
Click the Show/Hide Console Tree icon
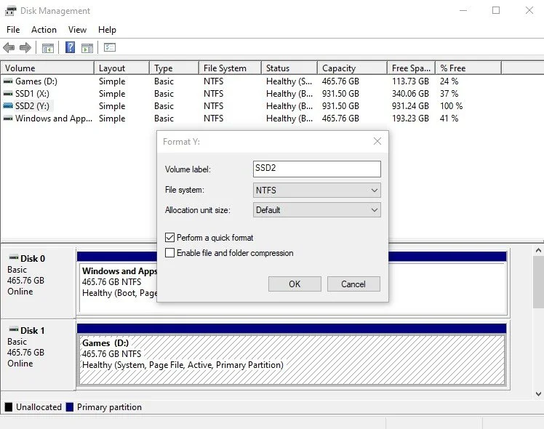pyautogui.click(x=47, y=48)
